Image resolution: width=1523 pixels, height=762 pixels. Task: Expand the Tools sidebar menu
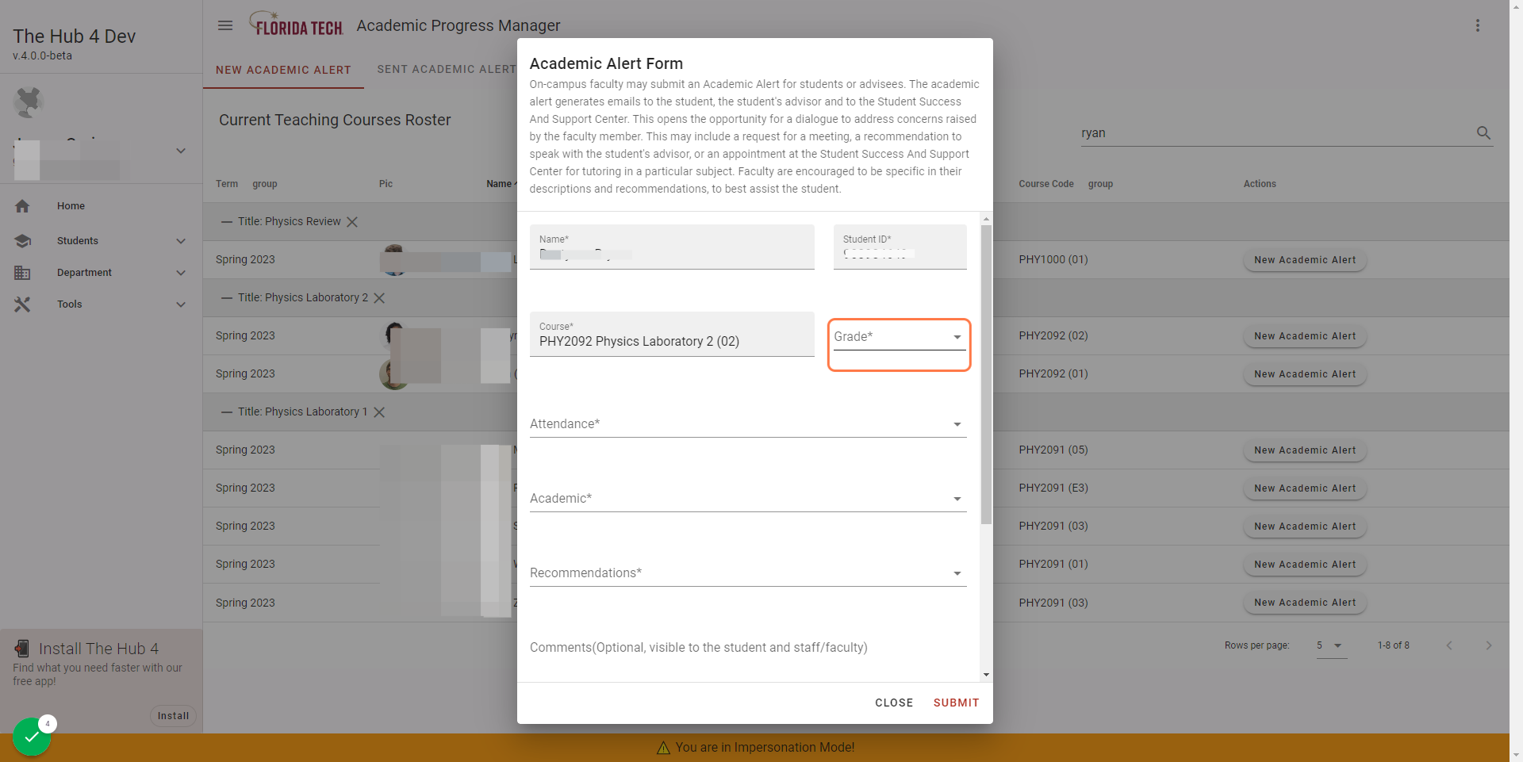click(x=181, y=304)
